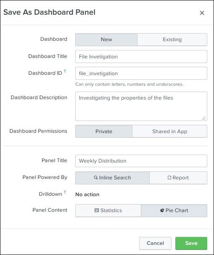Choose Report as panel source
214x255 pixels.
point(178,178)
